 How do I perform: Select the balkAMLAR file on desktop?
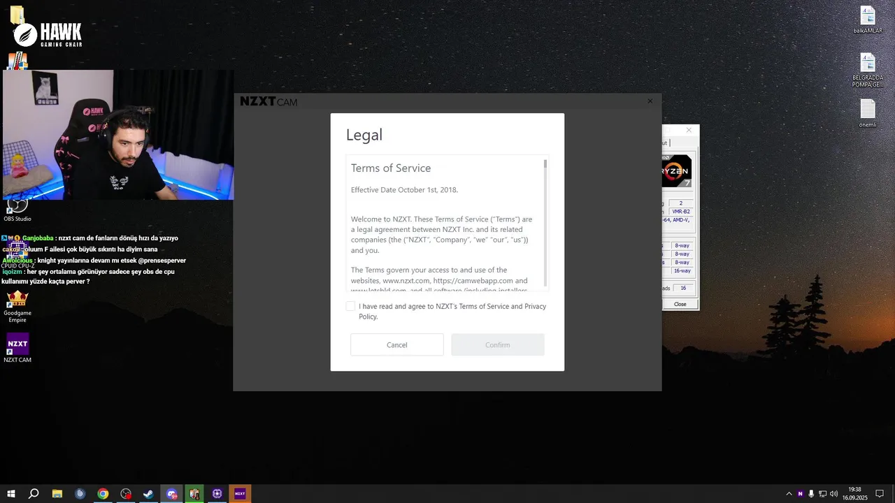coord(868,20)
